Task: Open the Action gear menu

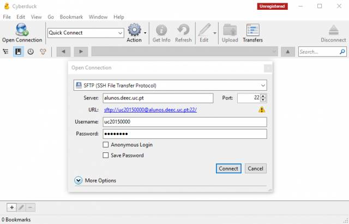Action: (134, 30)
